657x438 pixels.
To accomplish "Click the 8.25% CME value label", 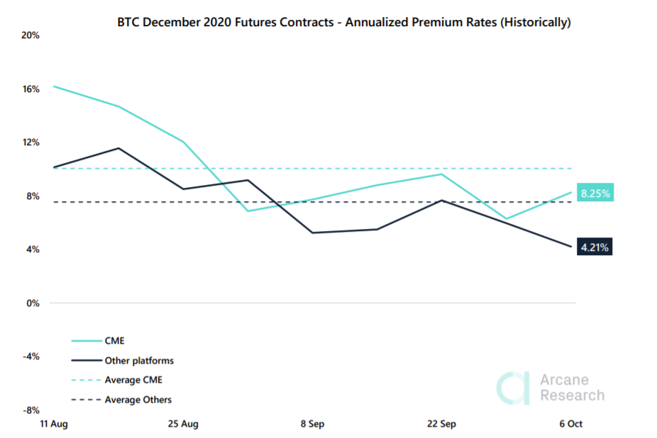I will [x=595, y=193].
